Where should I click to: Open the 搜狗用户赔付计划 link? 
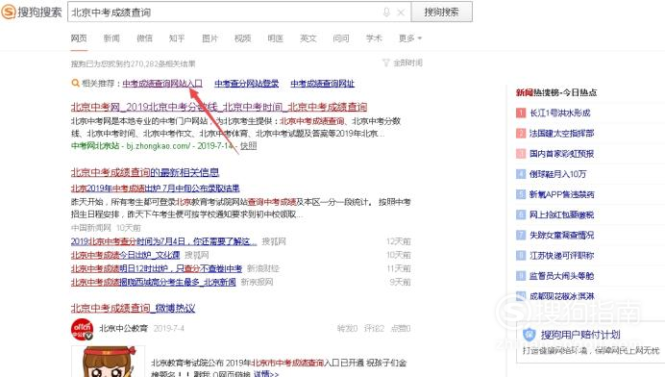[x=580, y=335]
